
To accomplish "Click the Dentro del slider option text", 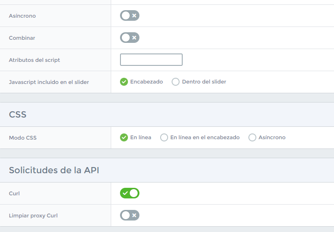I will tap(204, 82).
